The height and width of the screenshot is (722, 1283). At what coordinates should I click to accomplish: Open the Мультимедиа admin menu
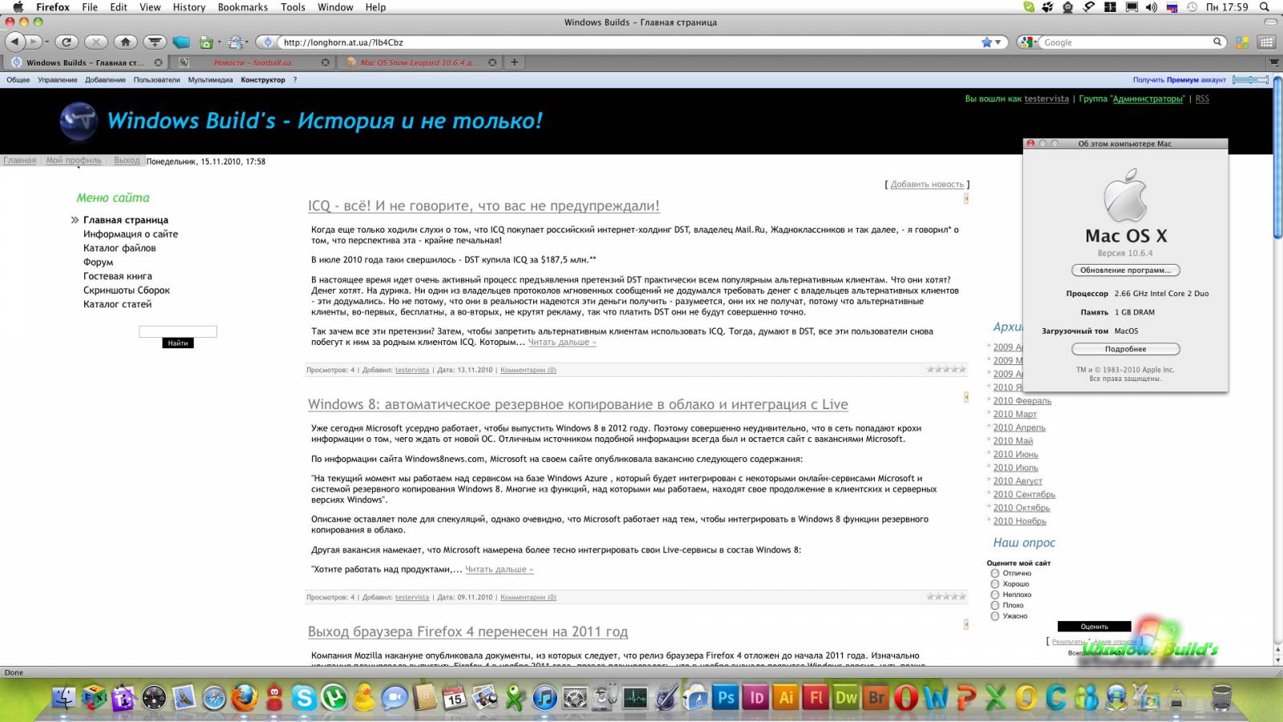[210, 80]
